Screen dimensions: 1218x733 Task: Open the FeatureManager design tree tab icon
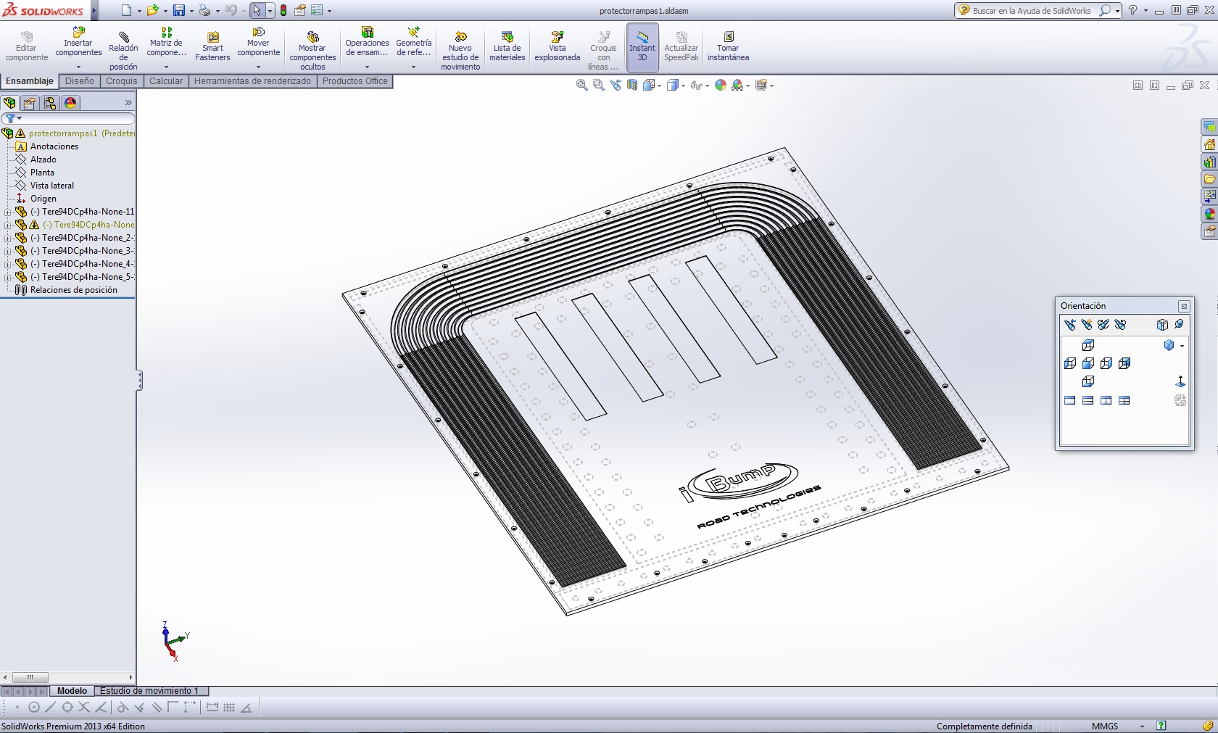pos(9,103)
